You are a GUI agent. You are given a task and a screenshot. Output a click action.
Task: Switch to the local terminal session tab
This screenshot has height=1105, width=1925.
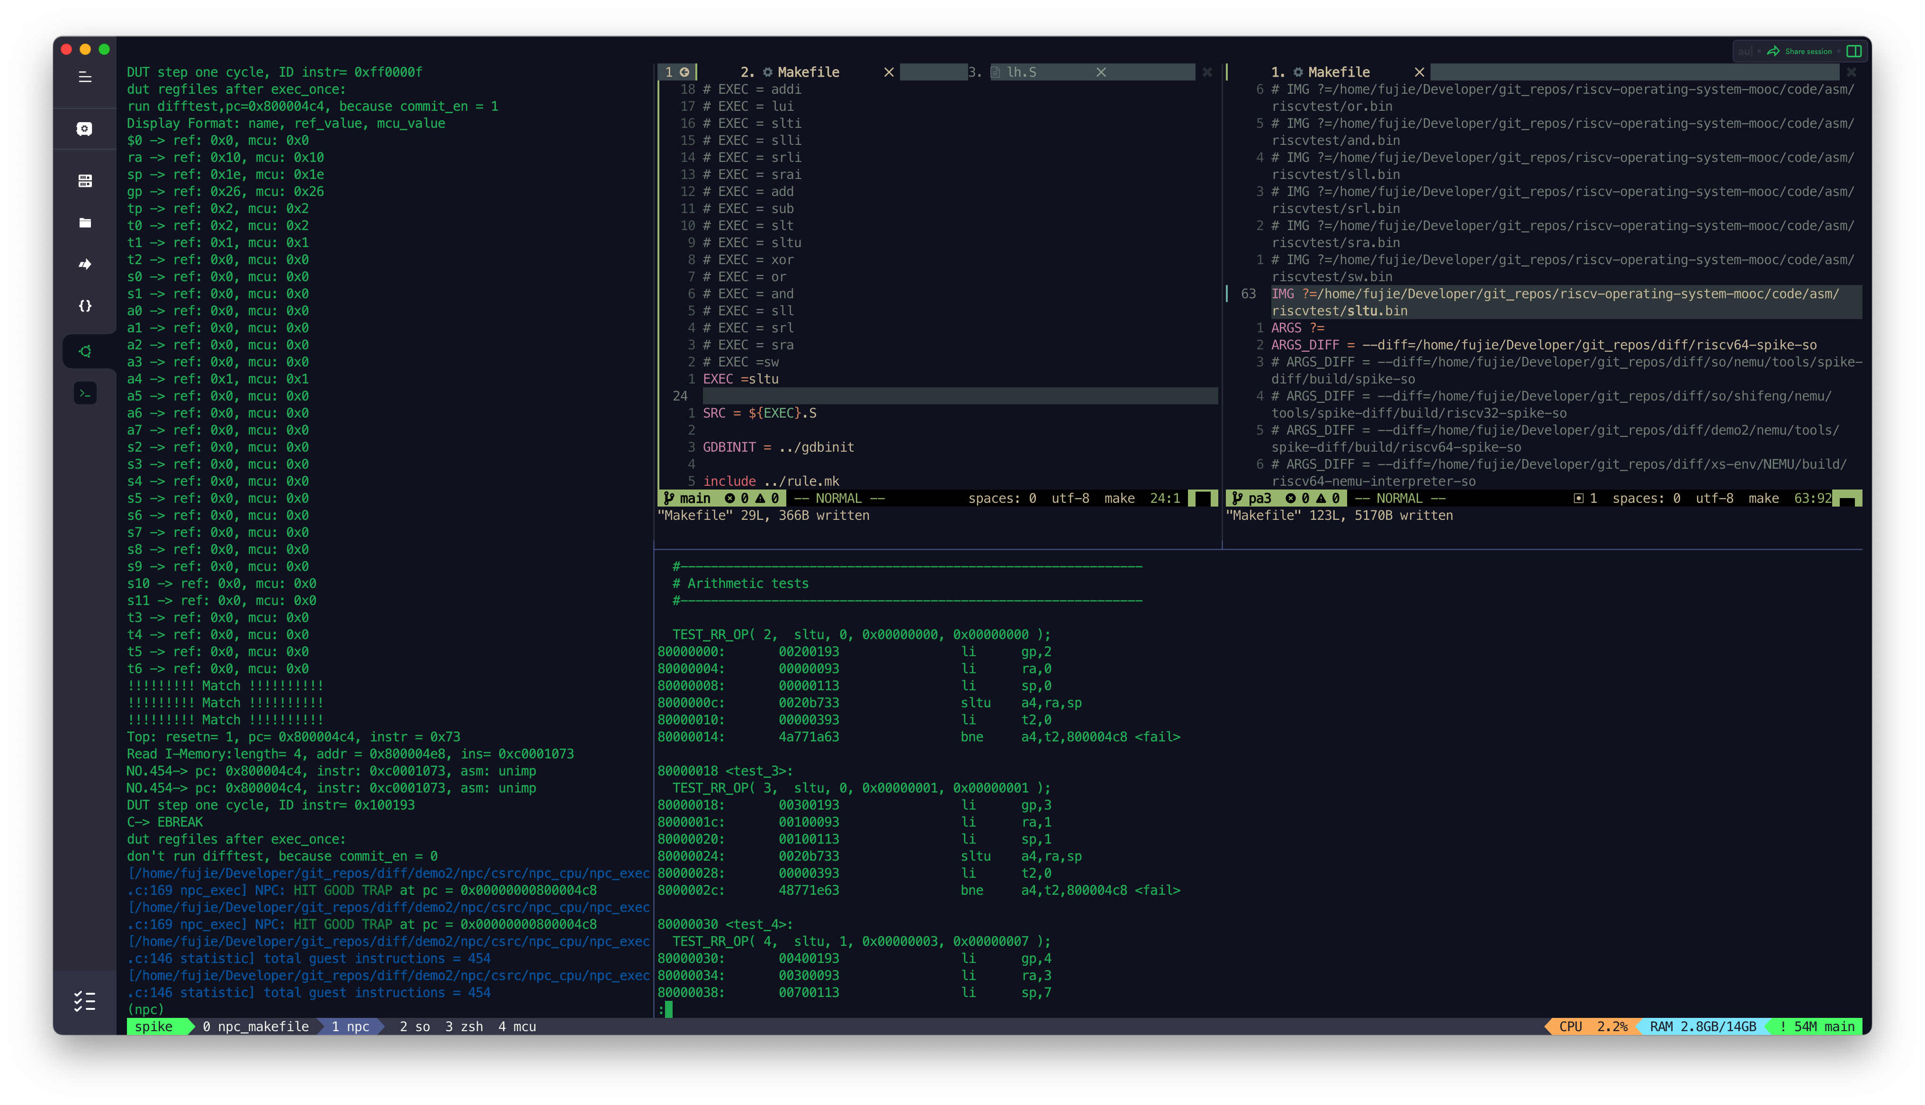click(x=86, y=393)
